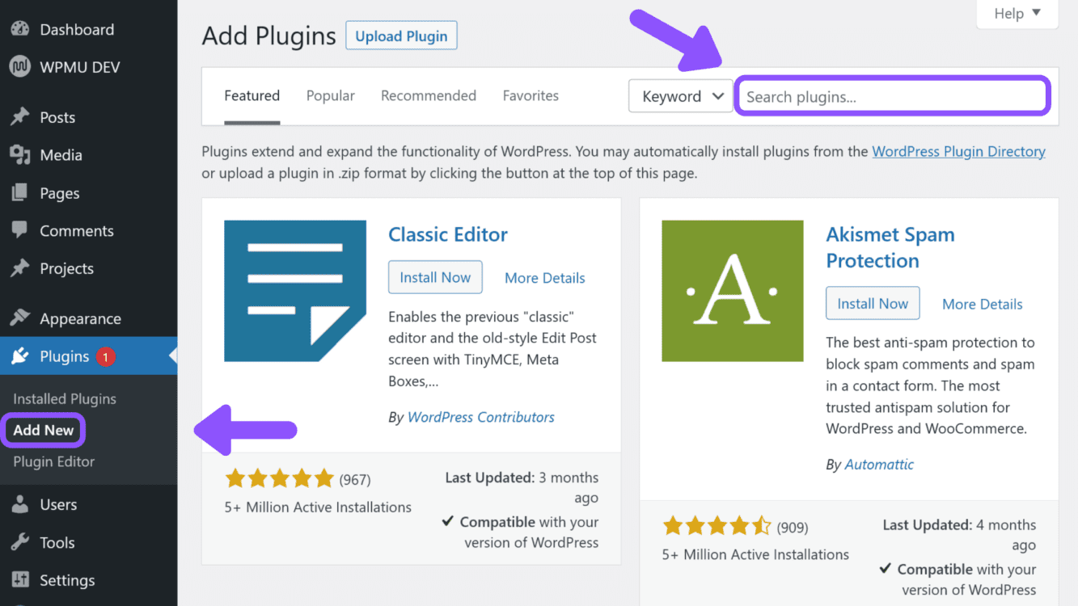The height and width of the screenshot is (606, 1078).
Task: Click the Pages icon in sidebar
Action: [20, 193]
